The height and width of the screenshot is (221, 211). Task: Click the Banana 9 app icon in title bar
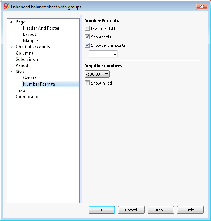(x=6, y=7)
